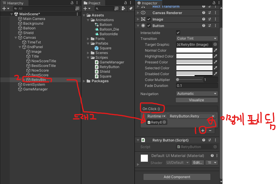Uncheck the Image component enable checkbox
Image resolution: width=276 pixels, height=184 pixels.
tap(149, 19)
